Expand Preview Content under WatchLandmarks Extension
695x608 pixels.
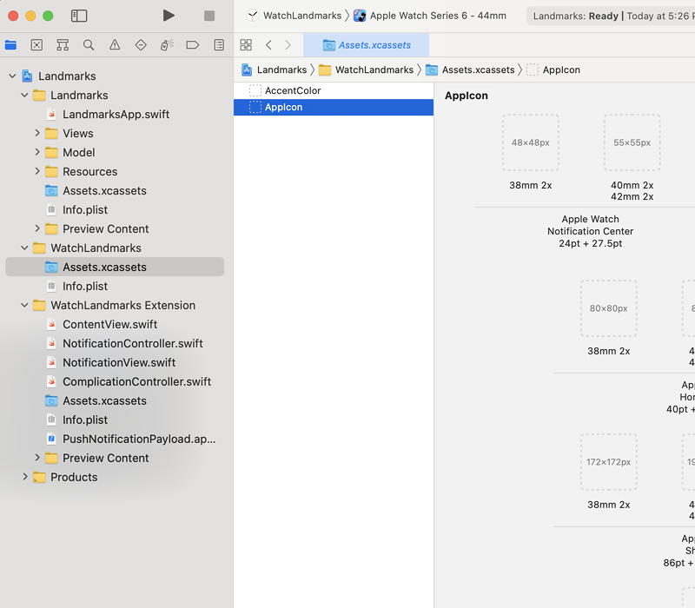pos(37,458)
